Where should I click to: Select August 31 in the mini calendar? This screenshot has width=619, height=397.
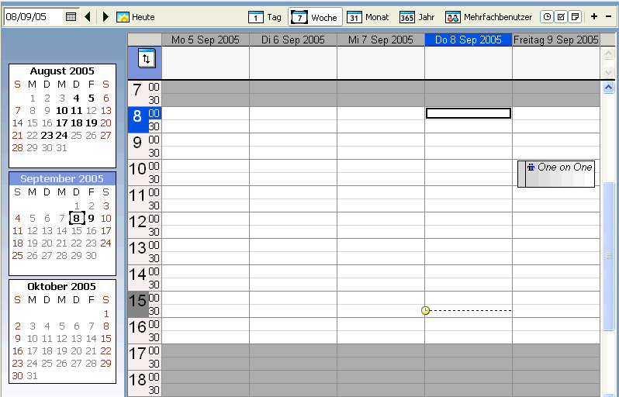pos(62,148)
